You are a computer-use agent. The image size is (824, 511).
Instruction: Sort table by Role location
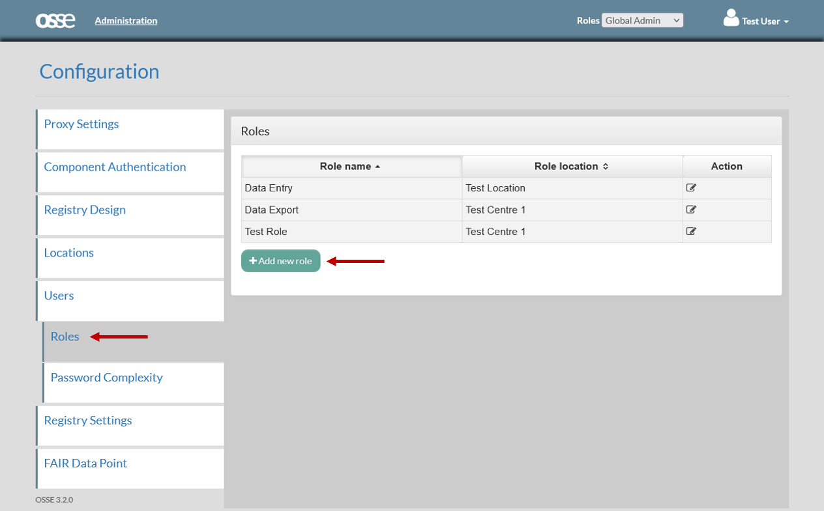click(x=572, y=166)
